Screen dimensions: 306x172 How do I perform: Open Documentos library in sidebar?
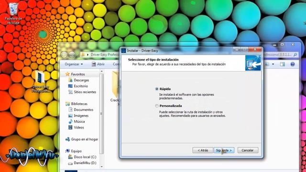[83, 110]
